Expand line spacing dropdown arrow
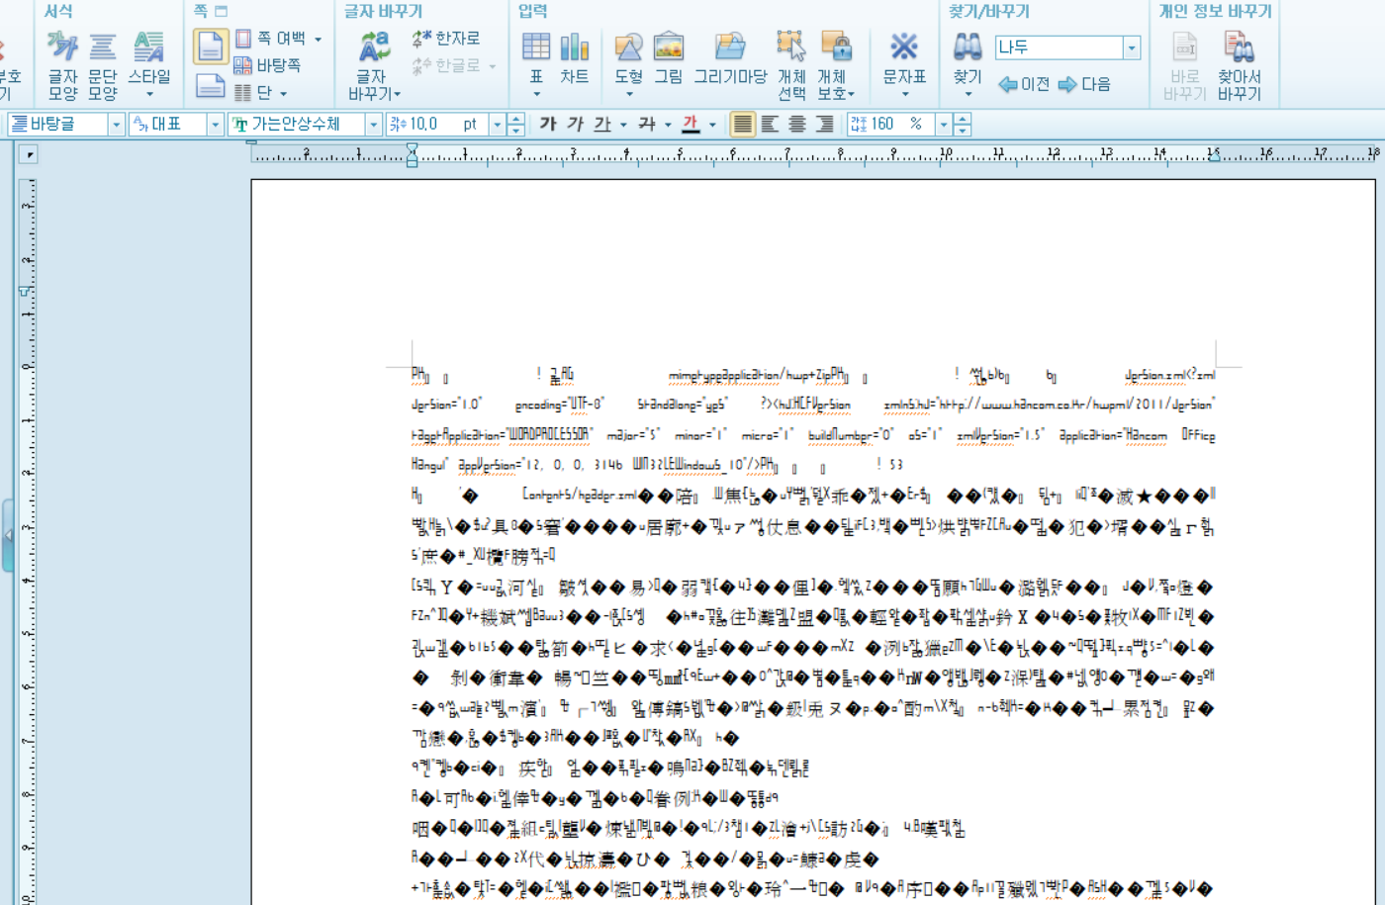 click(943, 124)
